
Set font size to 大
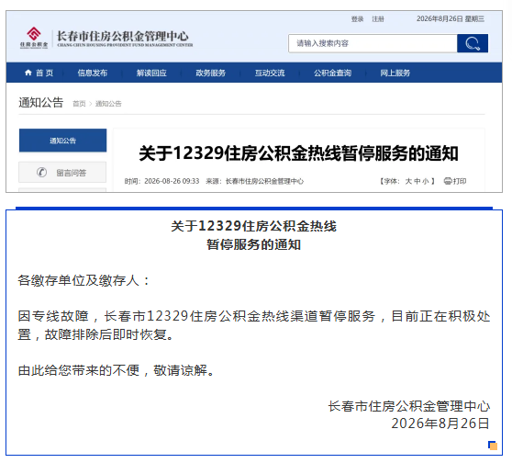point(408,181)
